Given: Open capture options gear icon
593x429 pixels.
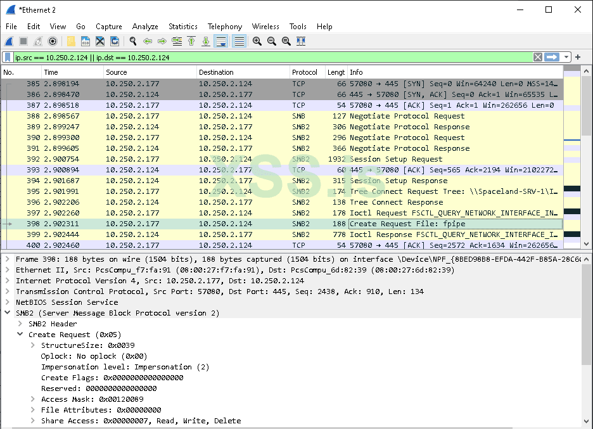Looking at the screenshot, I should click(x=53, y=41).
